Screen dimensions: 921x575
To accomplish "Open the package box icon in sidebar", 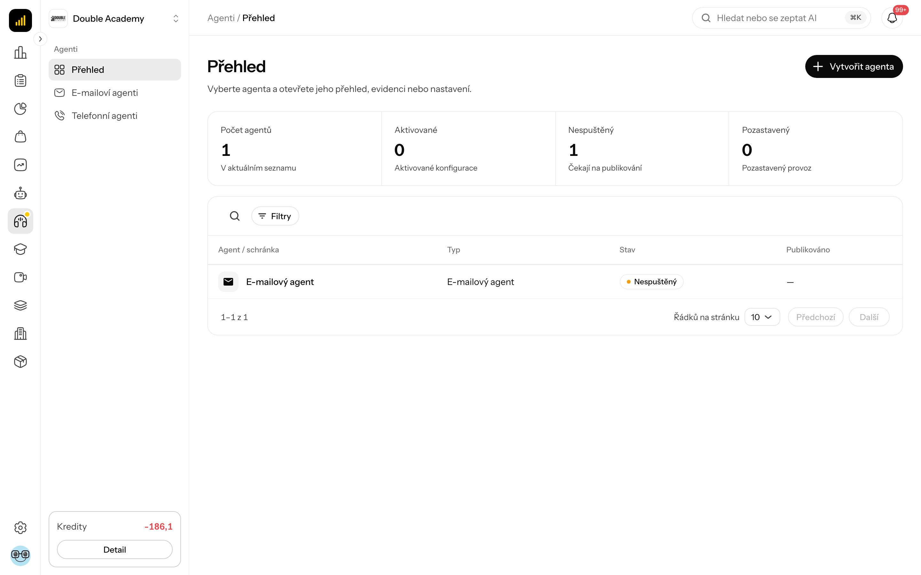I will coord(20,362).
